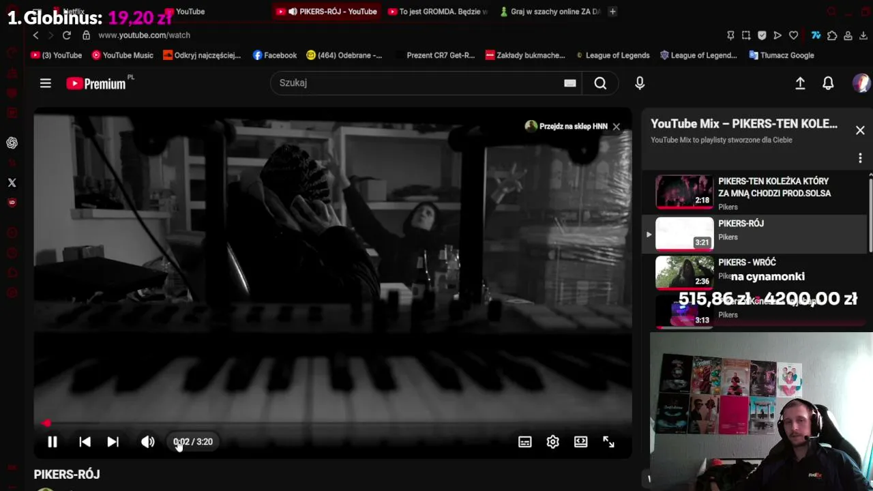Switch to the 'PIKERS-RÓJ - YouTube' tab
This screenshot has width=873, height=491.
coord(327,12)
